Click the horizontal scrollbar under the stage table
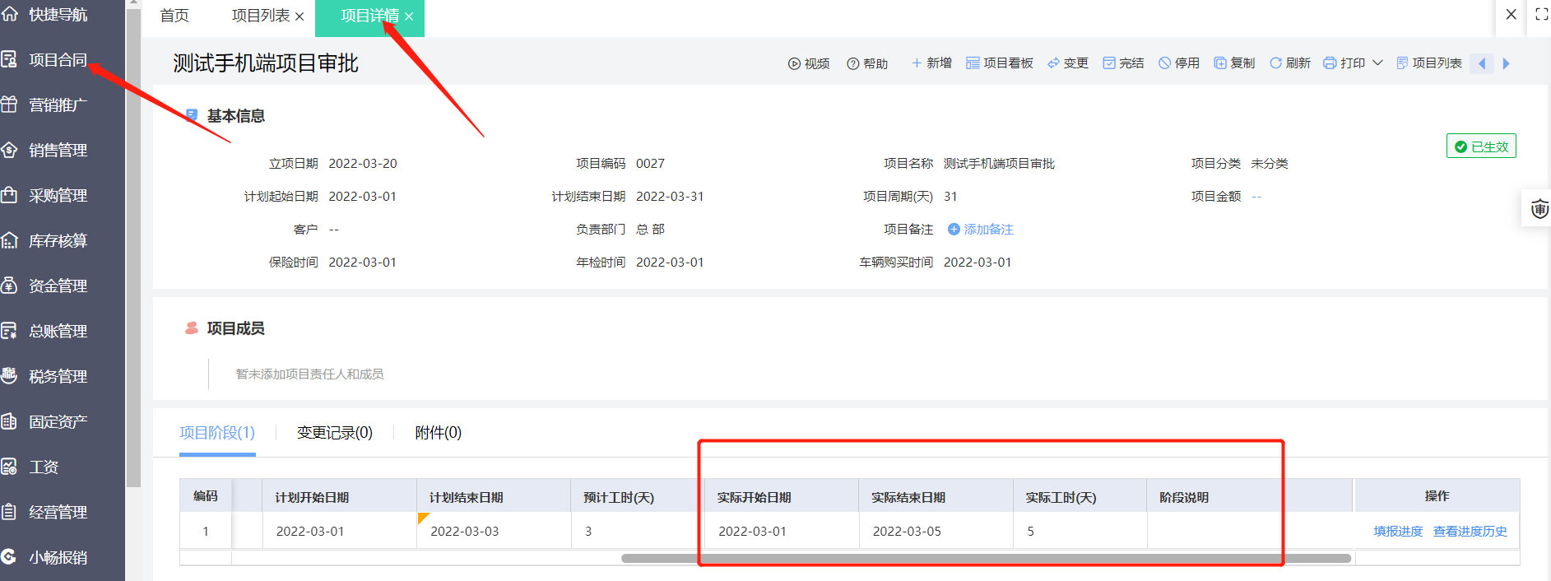1551x581 pixels. 986,558
